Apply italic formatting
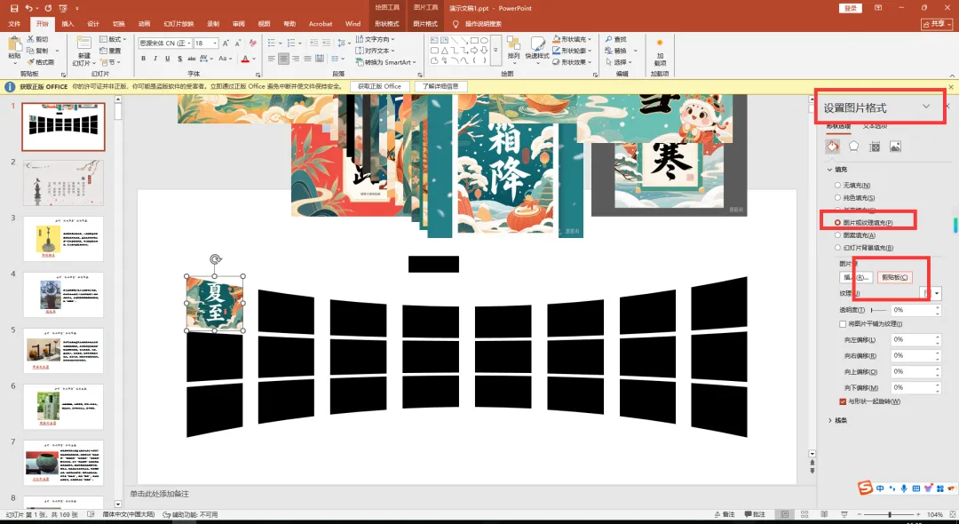 point(155,59)
